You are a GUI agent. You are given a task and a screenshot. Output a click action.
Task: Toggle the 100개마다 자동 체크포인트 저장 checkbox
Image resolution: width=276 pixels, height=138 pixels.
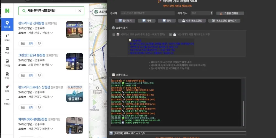(x=170, y=34)
